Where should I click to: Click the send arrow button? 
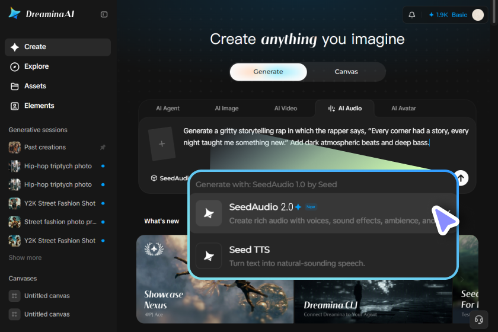click(x=461, y=178)
